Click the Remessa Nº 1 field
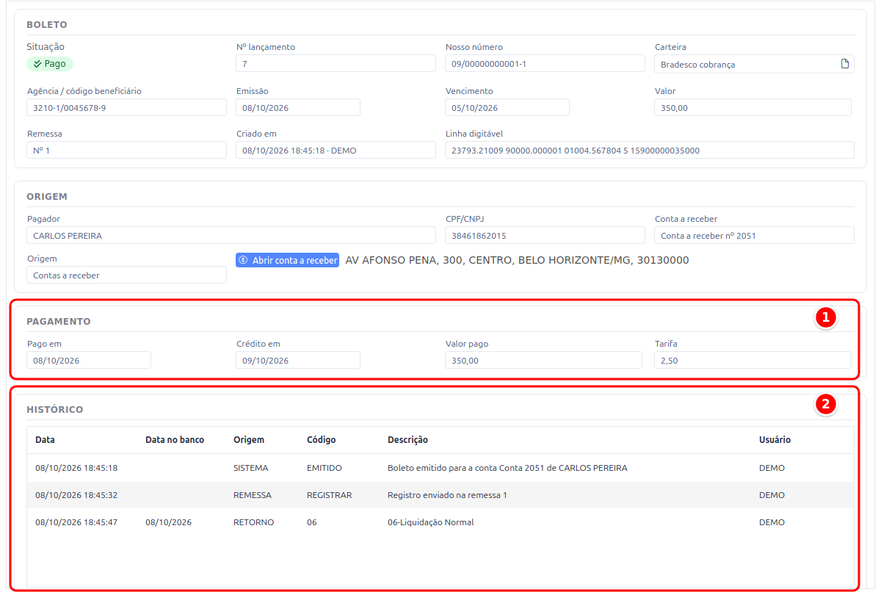 pos(127,150)
